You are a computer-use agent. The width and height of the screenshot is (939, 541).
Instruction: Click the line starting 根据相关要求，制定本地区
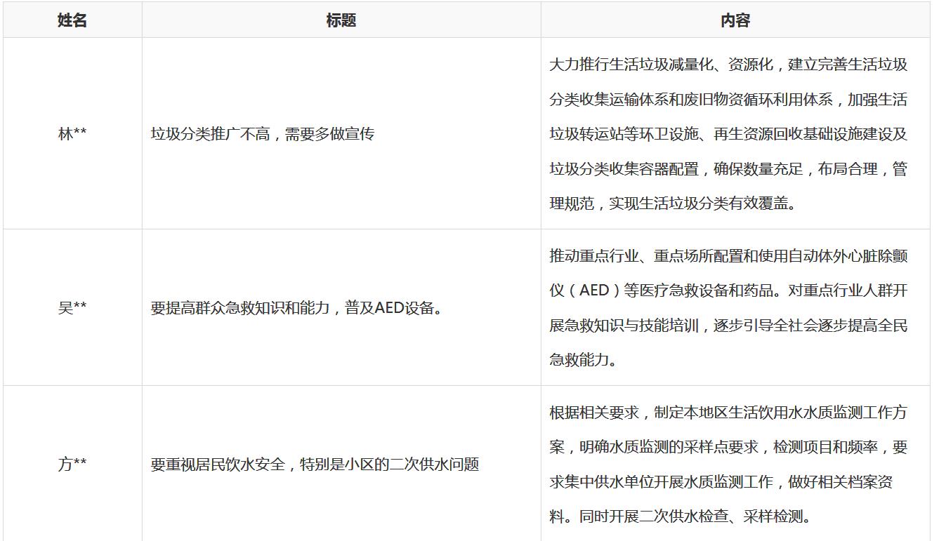coord(728,413)
